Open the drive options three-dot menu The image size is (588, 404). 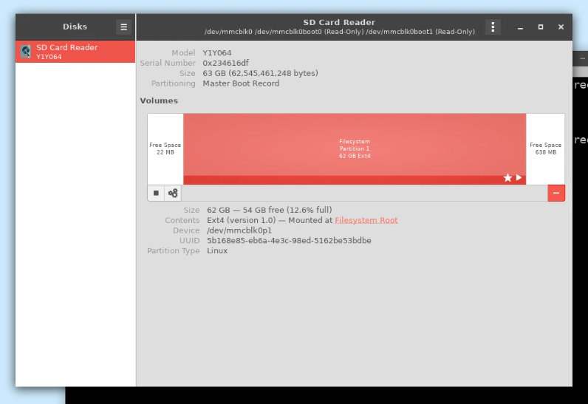click(x=493, y=27)
